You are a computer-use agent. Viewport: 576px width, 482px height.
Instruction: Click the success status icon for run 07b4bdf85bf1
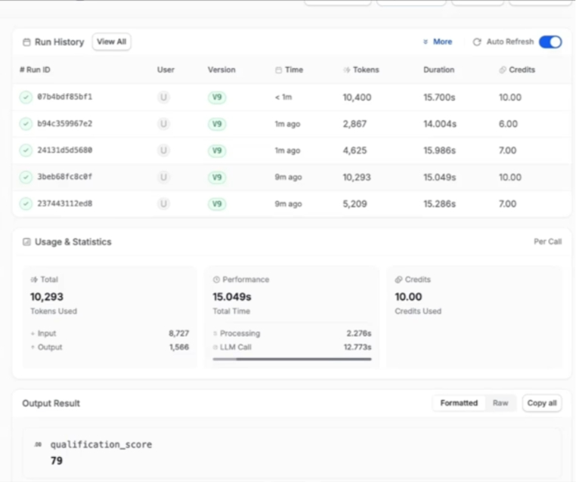click(26, 97)
